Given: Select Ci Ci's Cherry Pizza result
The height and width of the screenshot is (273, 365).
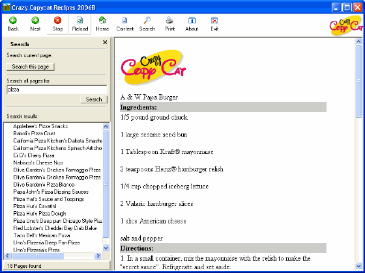Looking at the screenshot, I should [x=34, y=155].
